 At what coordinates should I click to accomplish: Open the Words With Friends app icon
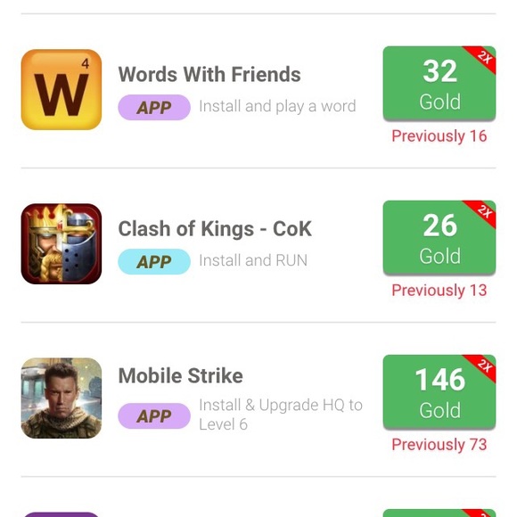point(62,89)
